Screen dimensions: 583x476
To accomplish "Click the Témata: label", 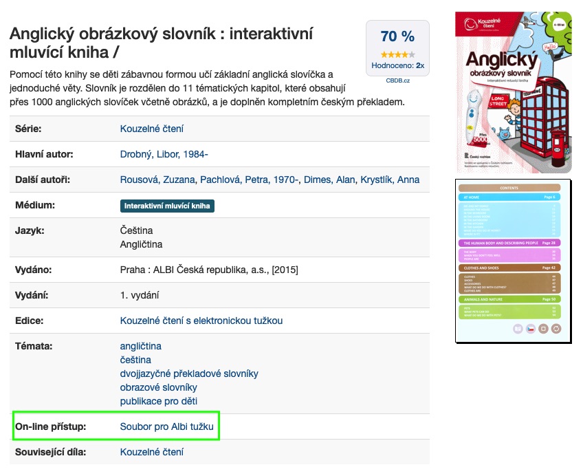I will tap(34, 346).
